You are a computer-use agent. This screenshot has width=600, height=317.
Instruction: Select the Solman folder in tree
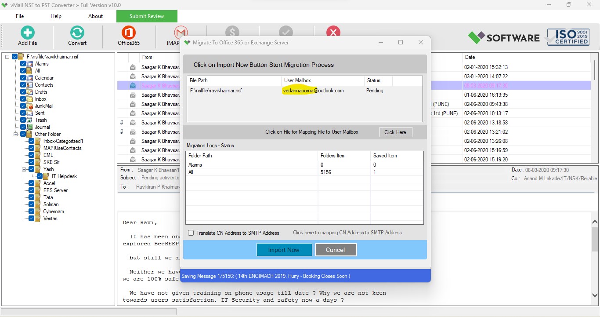[x=51, y=204]
